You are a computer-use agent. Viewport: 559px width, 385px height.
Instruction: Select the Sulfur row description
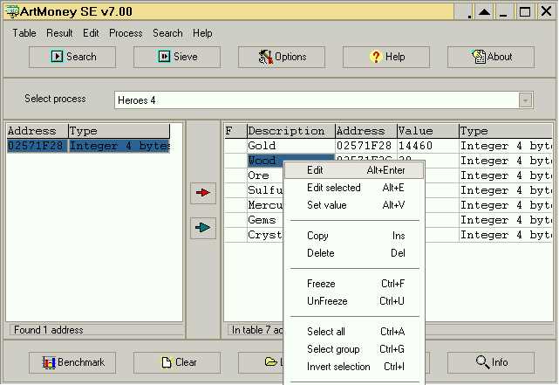coord(265,190)
